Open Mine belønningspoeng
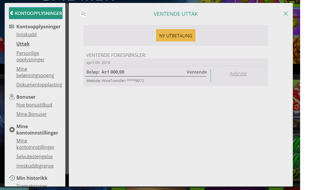Screen dimensions: 336x190 [x=35, y=72]
